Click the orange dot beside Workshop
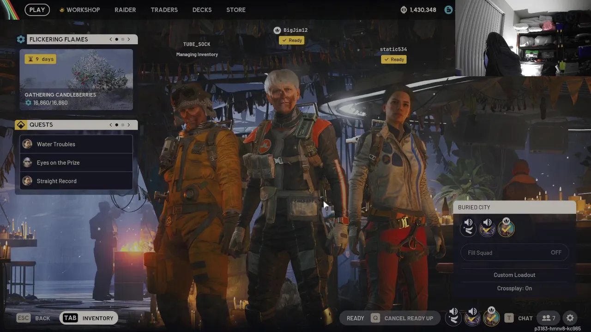Image resolution: width=591 pixels, height=332 pixels. (x=62, y=10)
